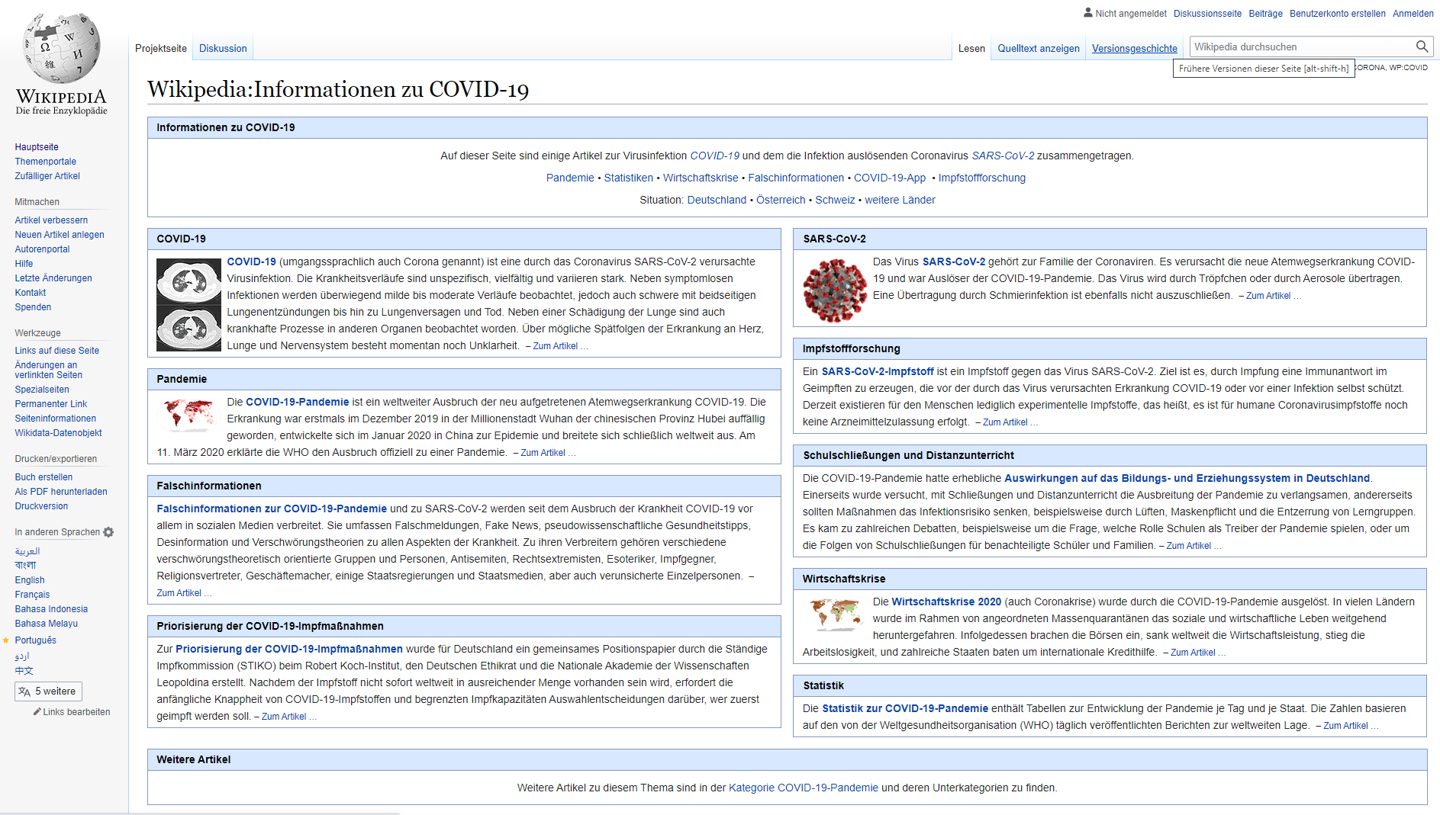Click weitere Länder link

point(900,200)
